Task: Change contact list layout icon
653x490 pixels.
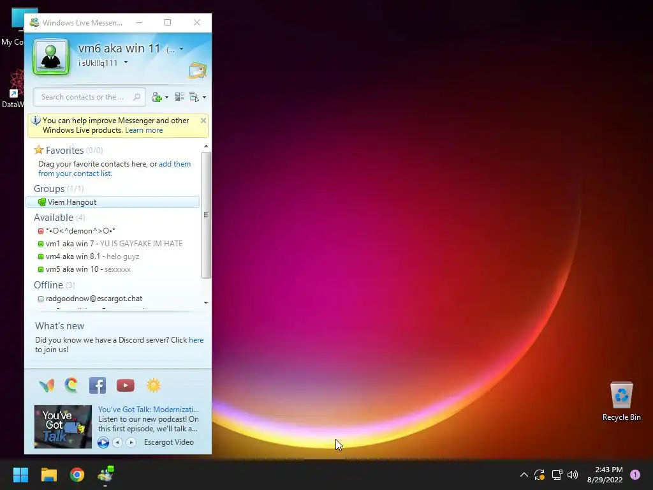Action: [x=179, y=97]
